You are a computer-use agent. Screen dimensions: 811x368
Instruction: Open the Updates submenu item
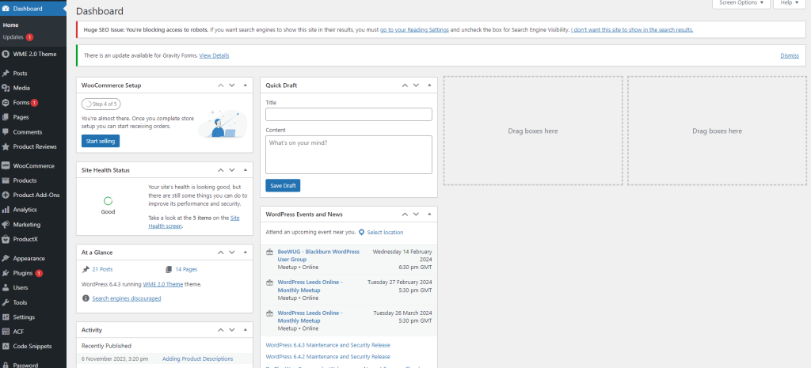pos(13,37)
